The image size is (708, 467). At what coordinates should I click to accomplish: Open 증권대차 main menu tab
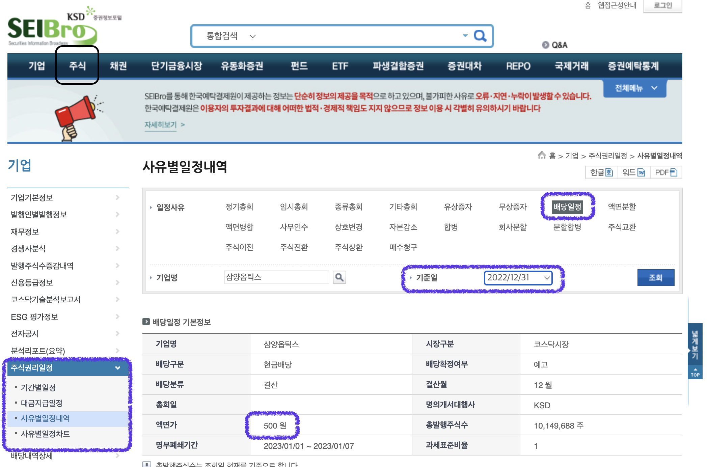pyautogui.click(x=464, y=66)
